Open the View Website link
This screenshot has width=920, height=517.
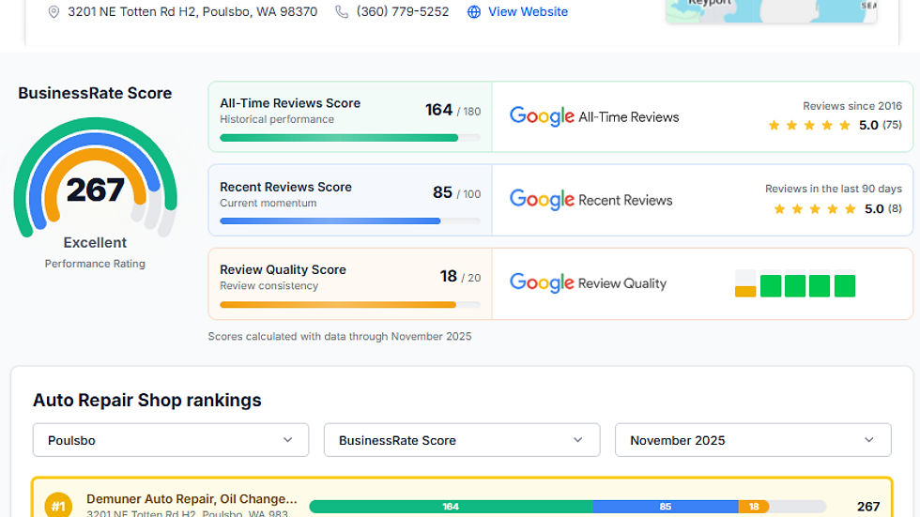click(x=528, y=11)
